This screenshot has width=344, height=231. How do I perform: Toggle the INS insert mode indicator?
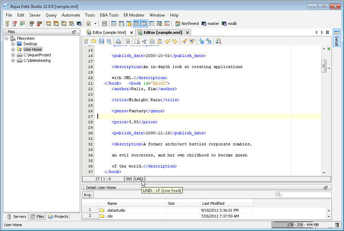129,179
